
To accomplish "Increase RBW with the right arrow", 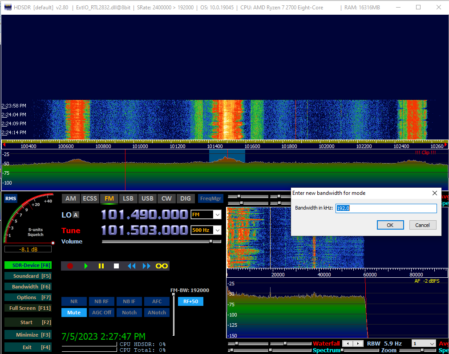I will [358, 343].
